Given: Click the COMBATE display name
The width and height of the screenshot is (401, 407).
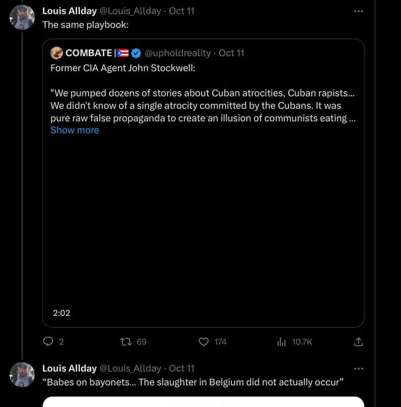Looking at the screenshot, I should point(89,53).
